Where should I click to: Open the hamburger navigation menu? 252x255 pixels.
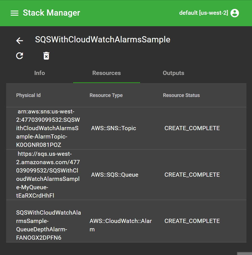(x=15, y=13)
